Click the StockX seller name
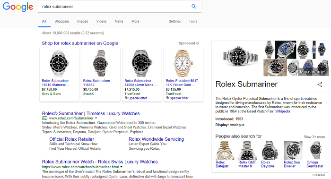This screenshot has height=179, width=331. (88, 94)
